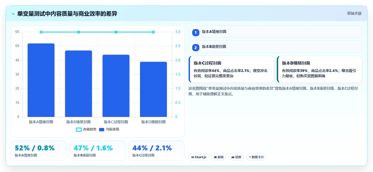Click the 改善趋势 cyan legend swatch

79,129
